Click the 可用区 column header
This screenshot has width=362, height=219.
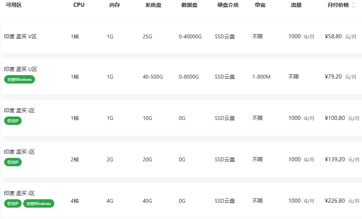click(14, 5)
